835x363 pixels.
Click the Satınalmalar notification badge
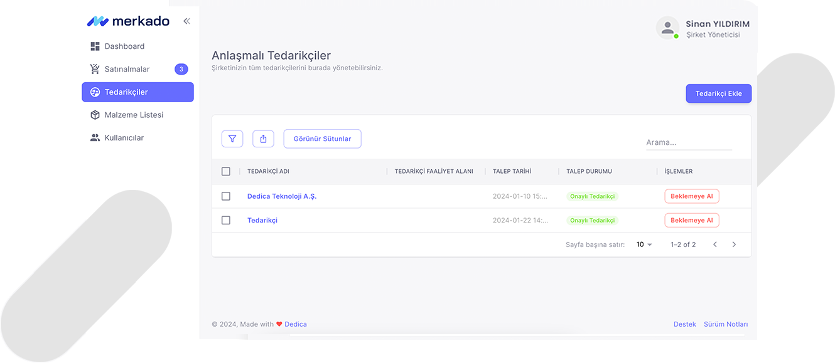pos(181,69)
